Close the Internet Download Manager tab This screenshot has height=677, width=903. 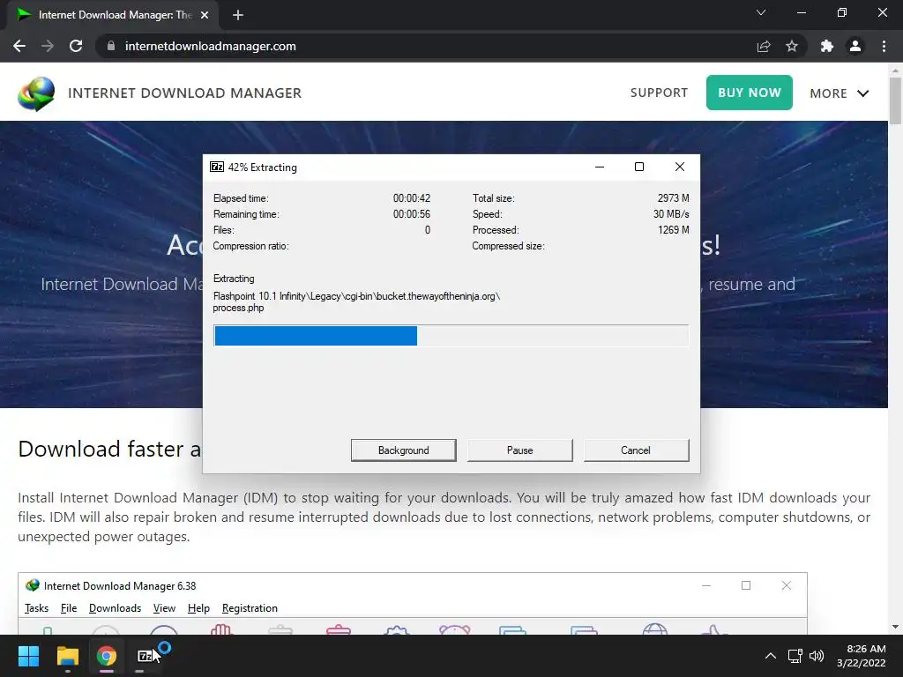tap(205, 15)
